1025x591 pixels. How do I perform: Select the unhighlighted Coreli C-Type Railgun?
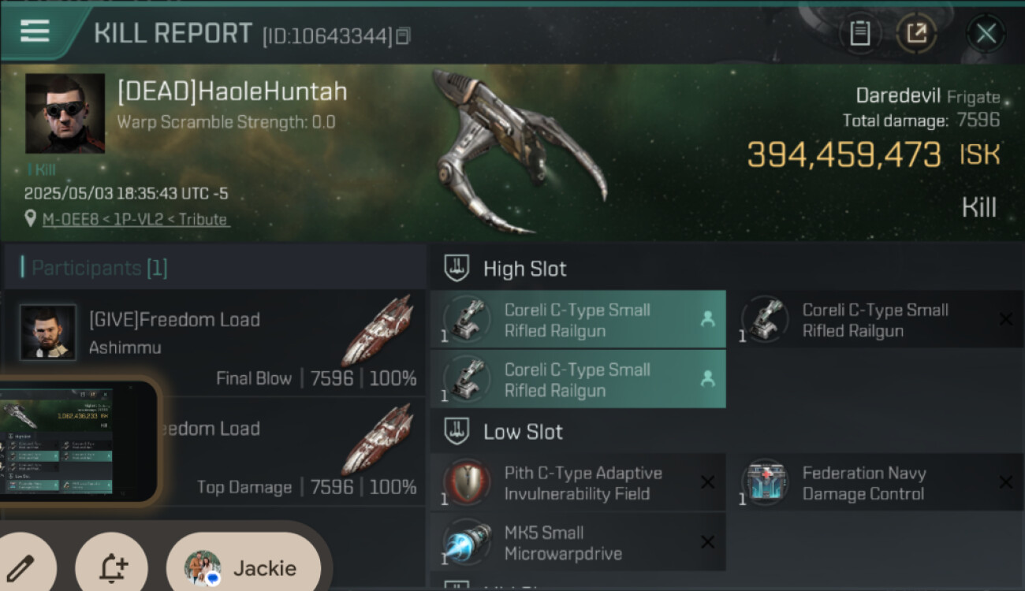click(876, 320)
